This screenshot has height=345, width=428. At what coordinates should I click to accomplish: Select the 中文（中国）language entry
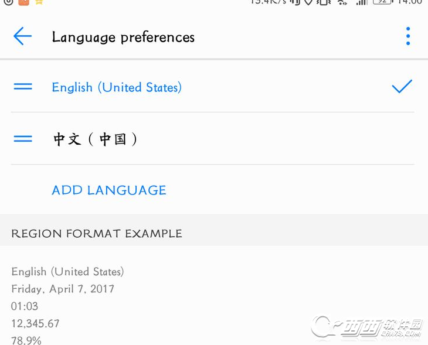tap(96, 139)
